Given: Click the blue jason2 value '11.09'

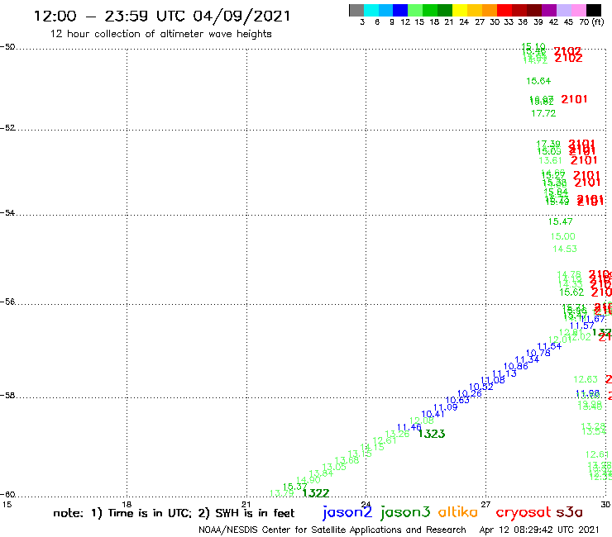Looking at the screenshot, I should [x=445, y=407].
